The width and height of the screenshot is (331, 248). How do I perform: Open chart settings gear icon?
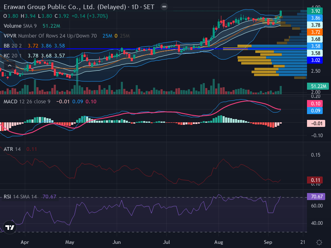tap(319, 242)
